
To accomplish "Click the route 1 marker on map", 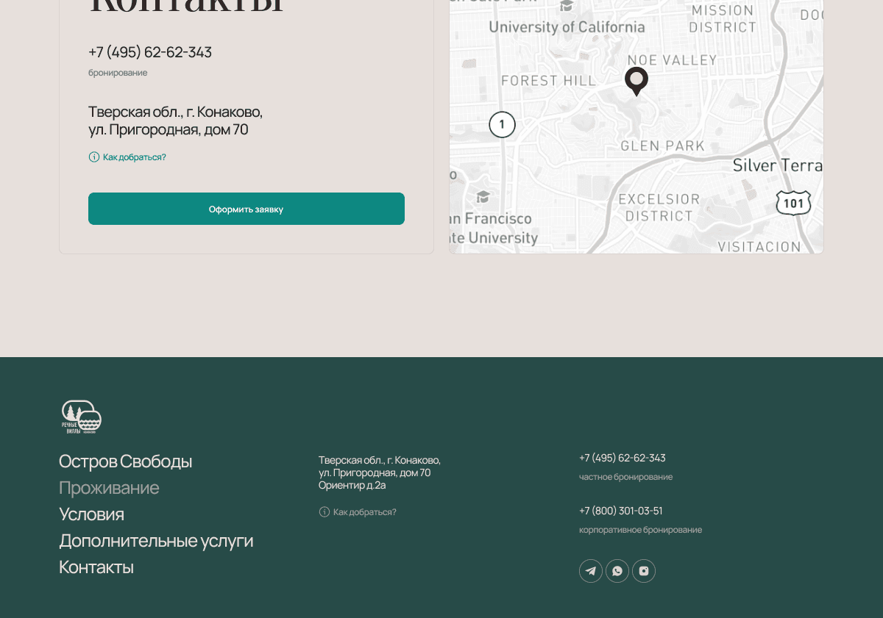I will (503, 124).
